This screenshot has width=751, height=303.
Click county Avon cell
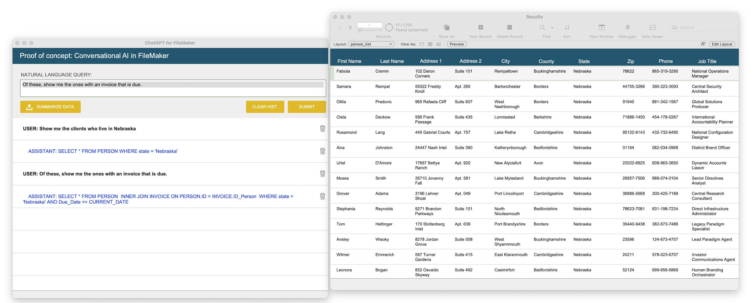[x=538, y=163]
